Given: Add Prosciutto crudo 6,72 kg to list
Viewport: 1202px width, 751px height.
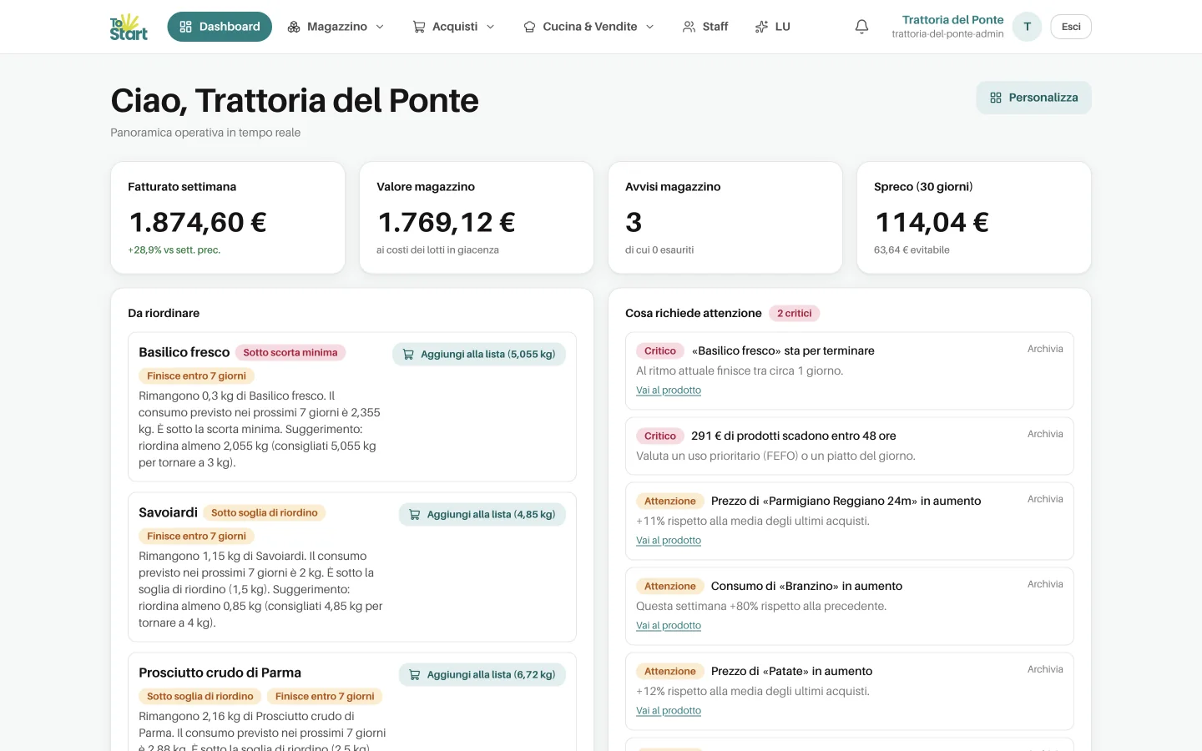Looking at the screenshot, I should pos(482,674).
